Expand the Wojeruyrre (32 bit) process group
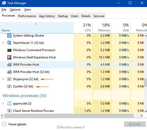The width and height of the screenshot is (147, 130). [x=3, y=79]
